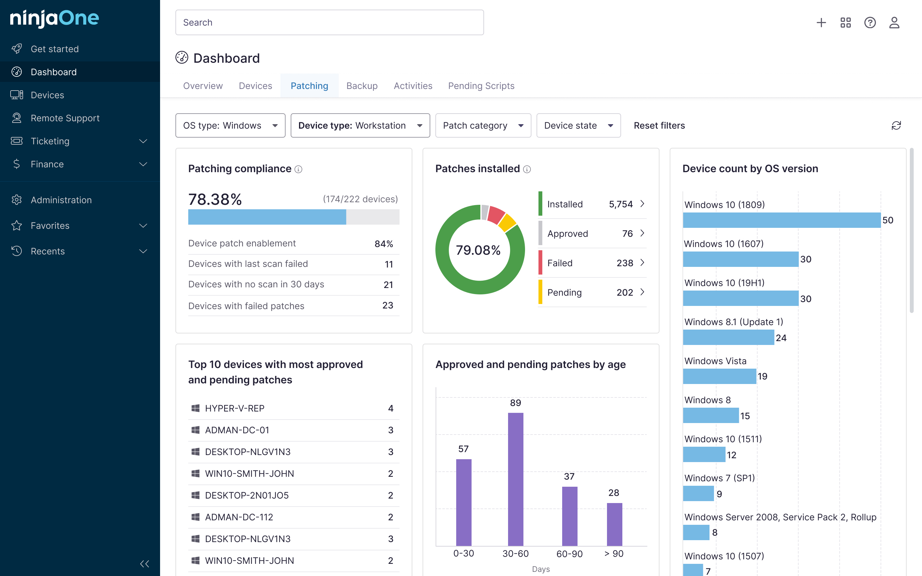Open details for Failed patches count
The height and width of the screenshot is (576, 922).
pos(643,263)
